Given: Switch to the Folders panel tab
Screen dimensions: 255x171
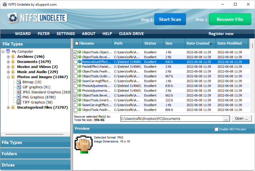Looking at the screenshot, I should tap(35, 153).
